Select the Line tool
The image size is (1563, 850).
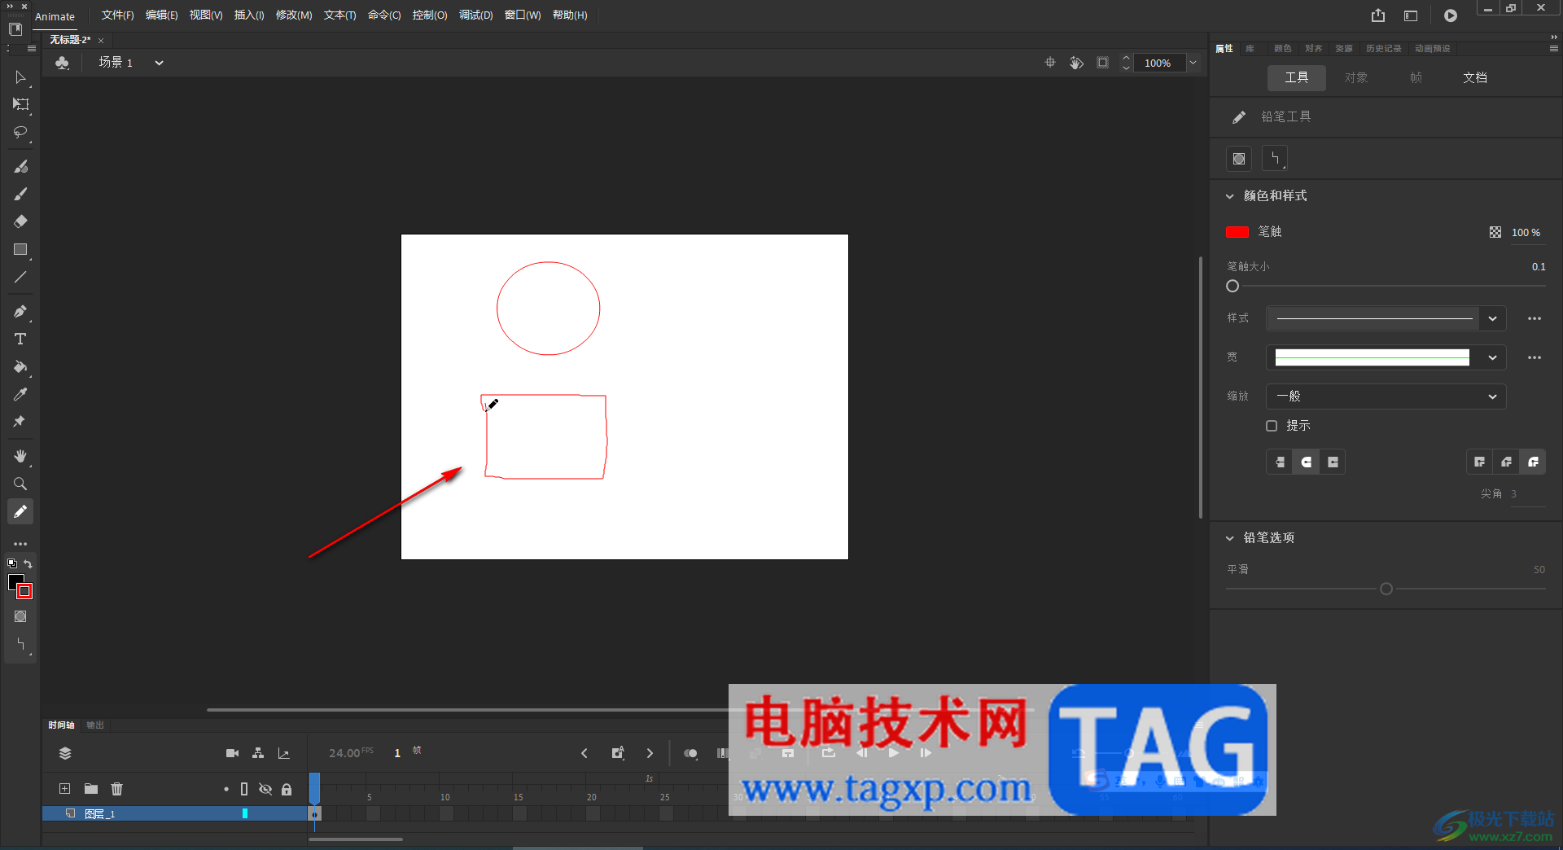(x=20, y=277)
